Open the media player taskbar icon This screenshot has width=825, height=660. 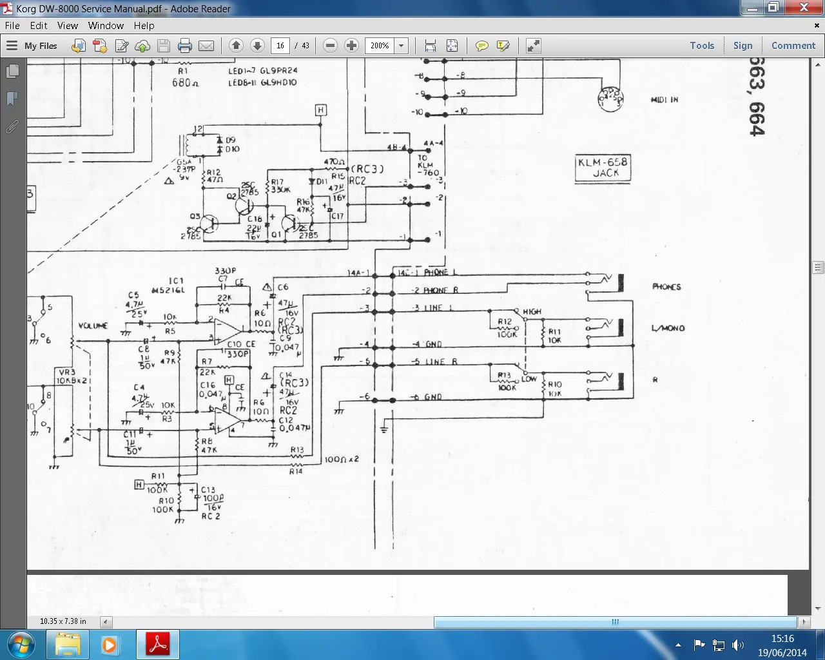pos(110,645)
